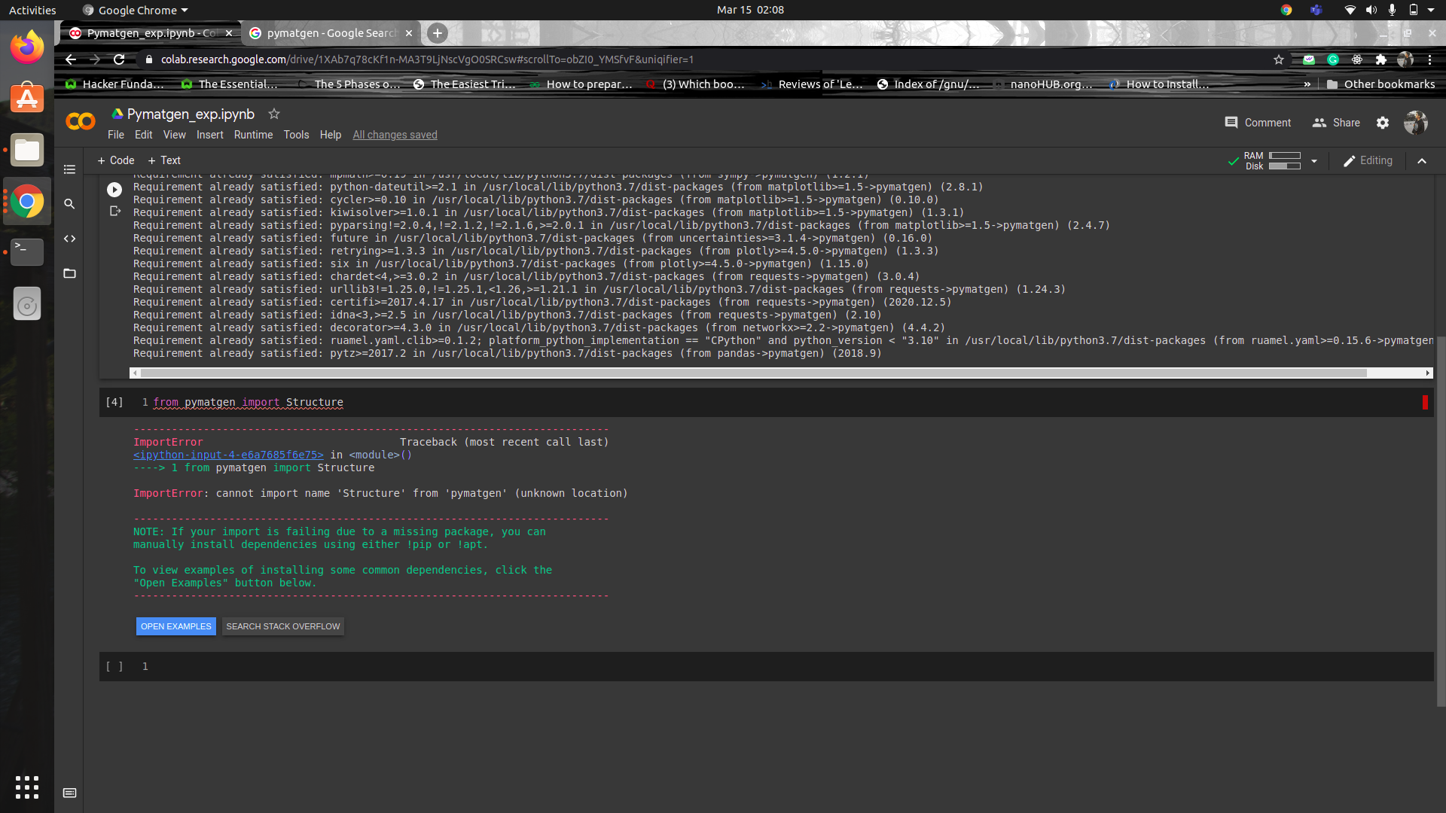
Task: Open the code snippets panel
Action: pos(69,239)
